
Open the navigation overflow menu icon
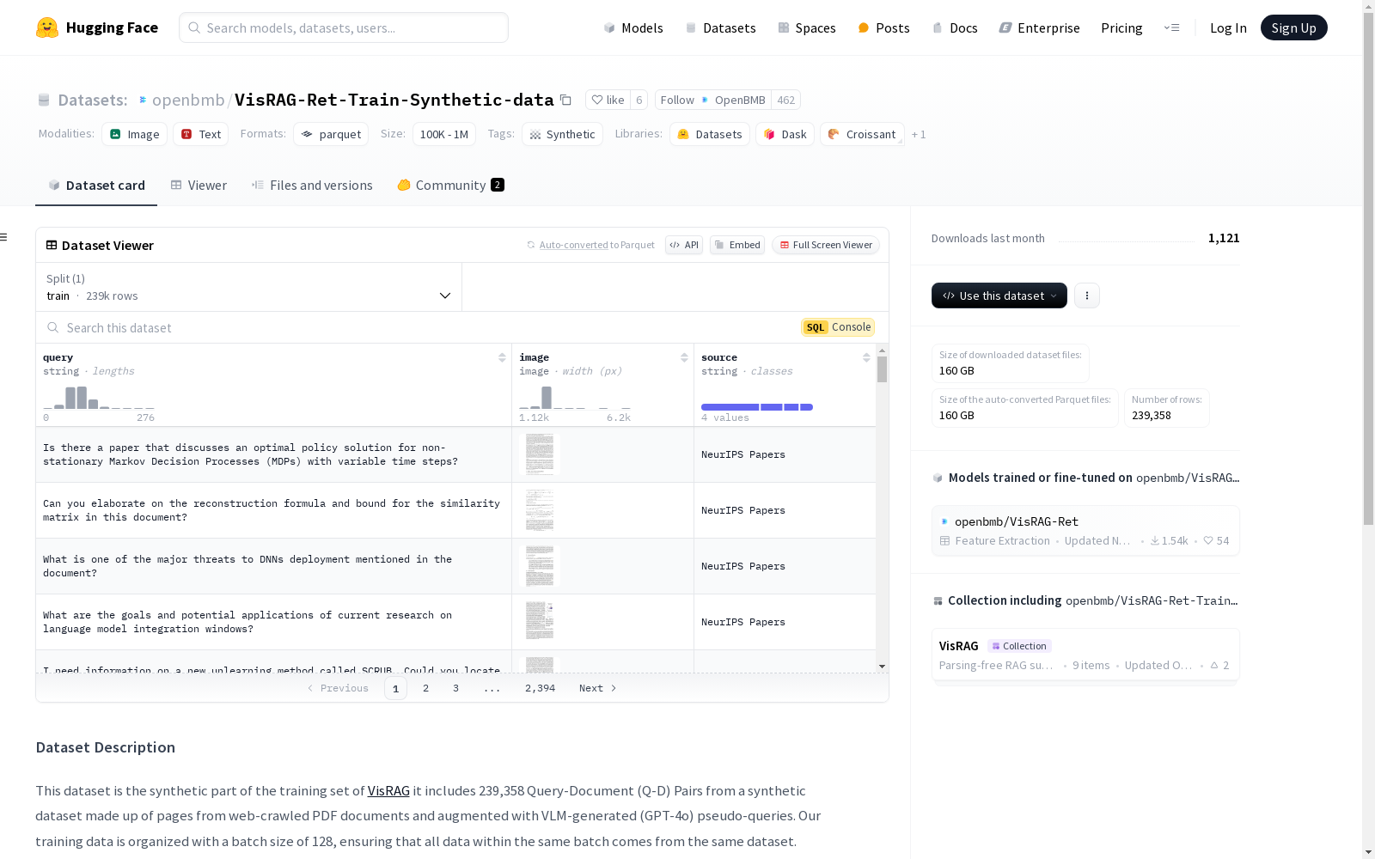click(x=1171, y=27)
